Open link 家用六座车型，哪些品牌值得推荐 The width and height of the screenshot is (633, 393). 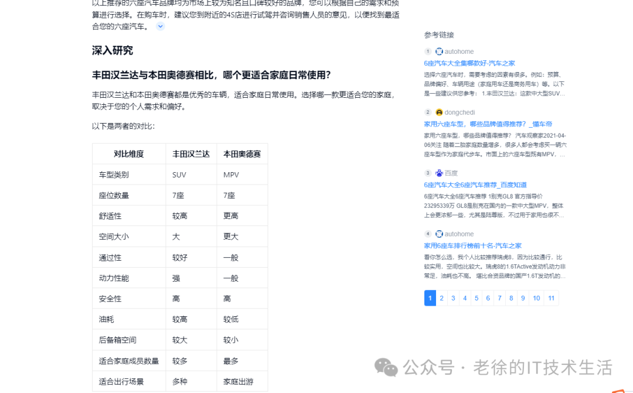tap(488, 124)
